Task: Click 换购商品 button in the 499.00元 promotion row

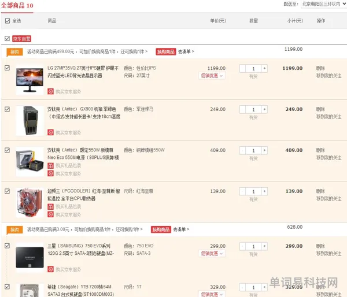Action: click(166, 51)
